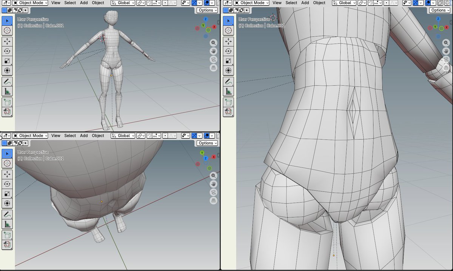
Task: Open the Options dropdown in right viewport
Action: coord(440,10)
